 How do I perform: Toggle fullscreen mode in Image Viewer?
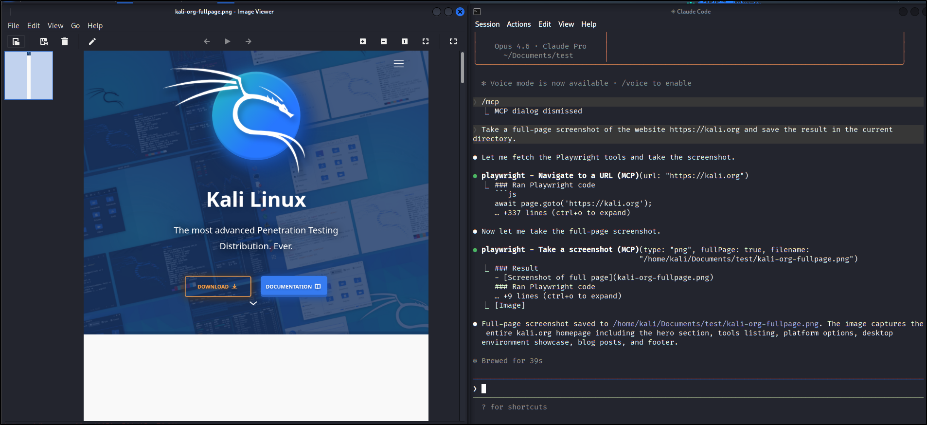pos(453,41)
